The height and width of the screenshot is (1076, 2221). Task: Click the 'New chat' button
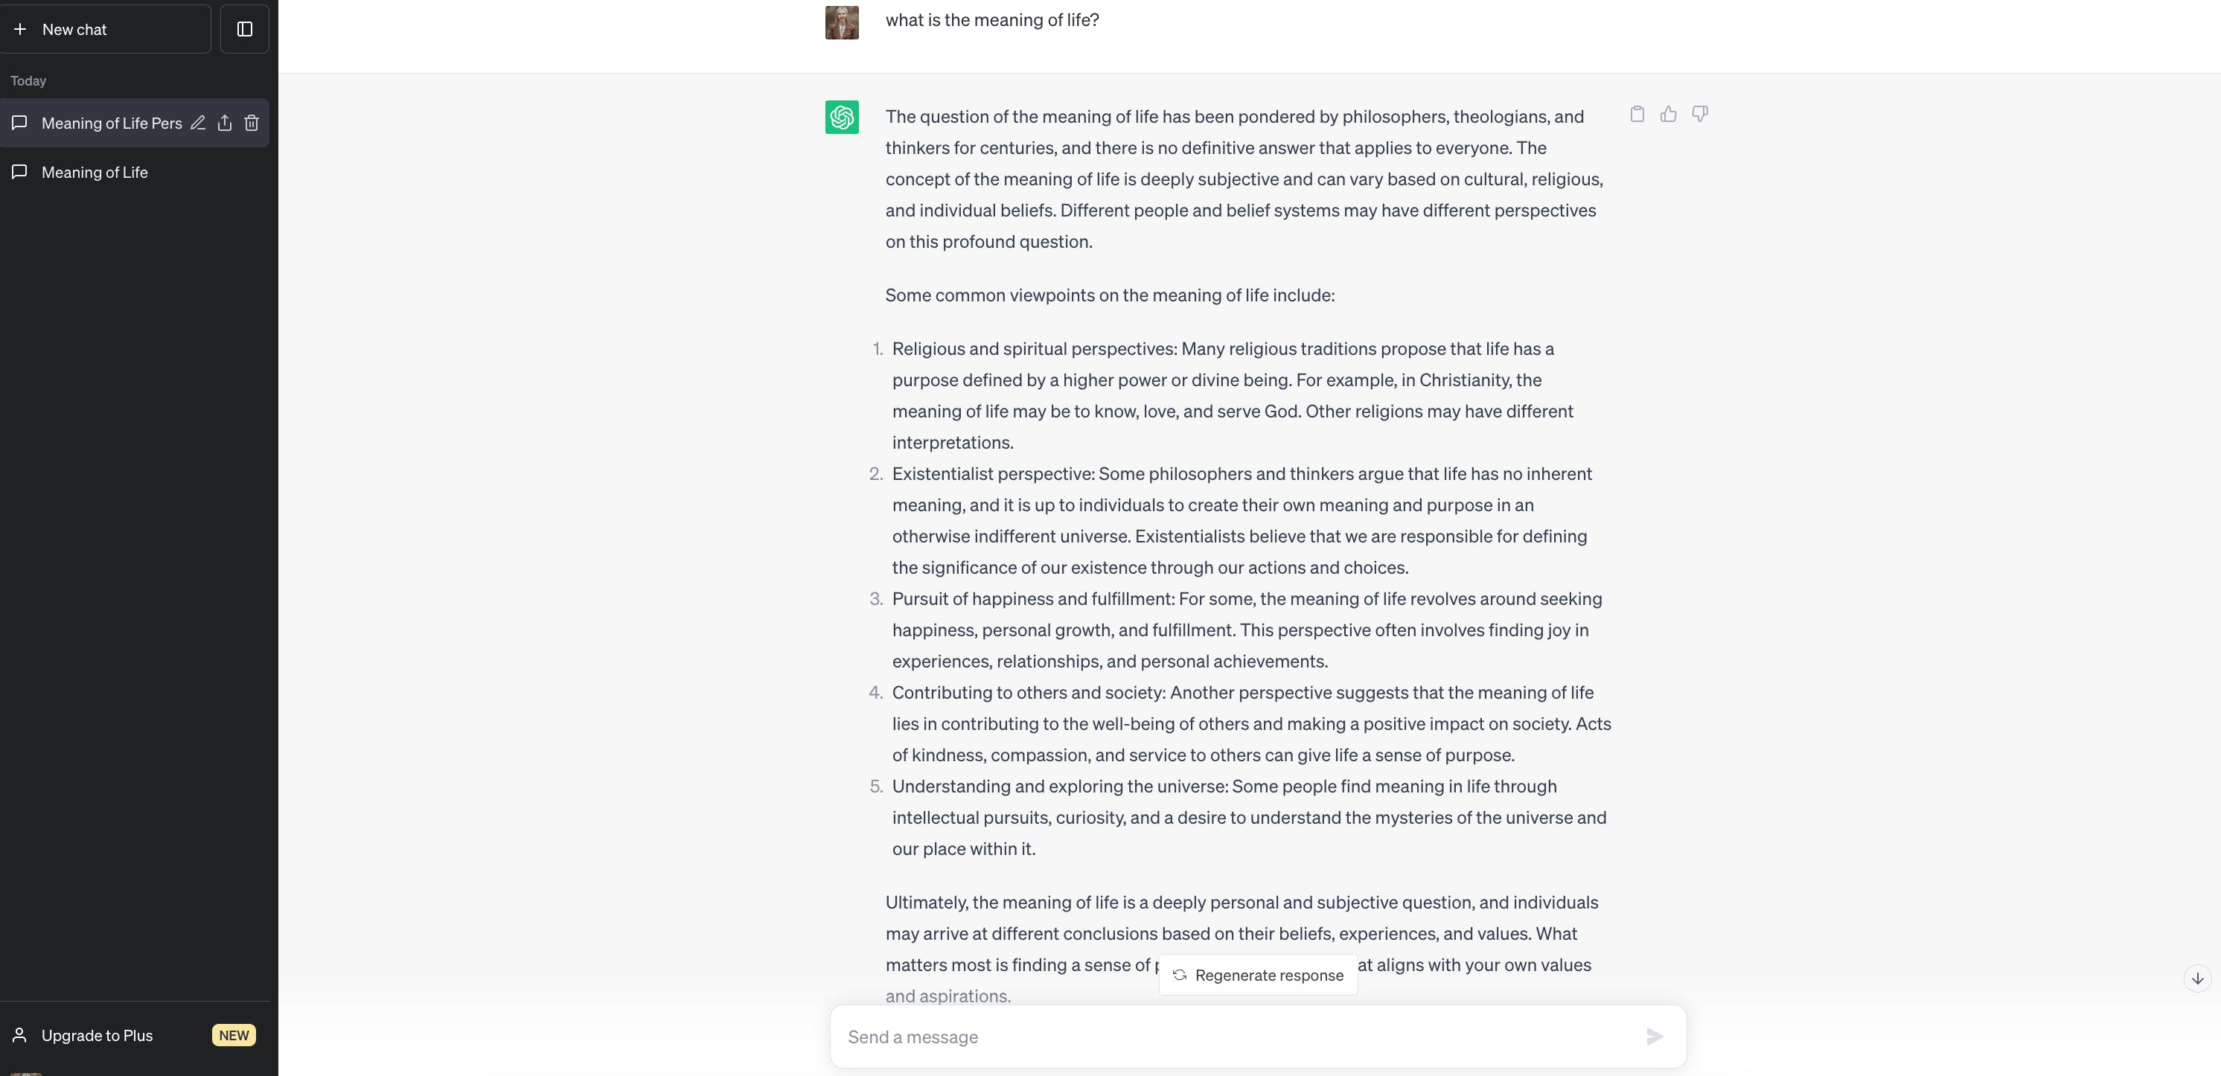pos(106,28)
